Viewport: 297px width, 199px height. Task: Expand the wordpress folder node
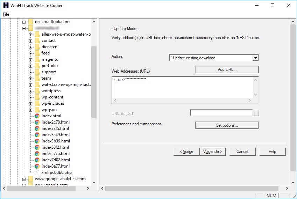tap(31, 91)
